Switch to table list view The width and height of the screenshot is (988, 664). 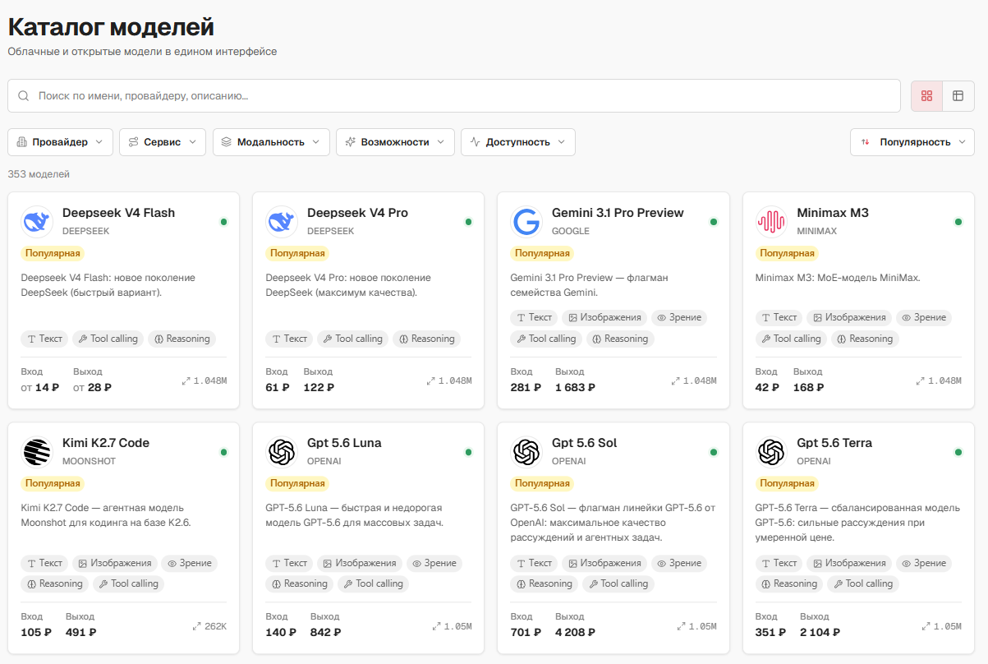[x=958, y=96]
